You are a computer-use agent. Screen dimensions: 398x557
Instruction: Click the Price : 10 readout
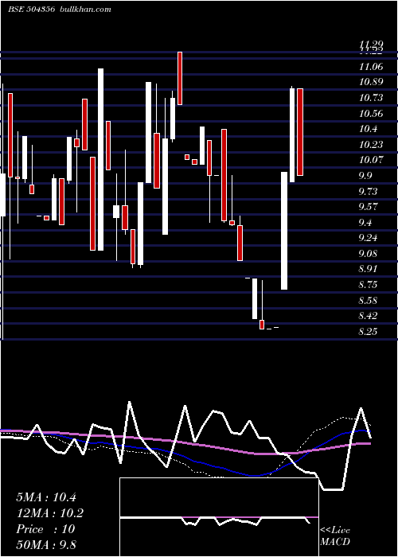[45, 529]
